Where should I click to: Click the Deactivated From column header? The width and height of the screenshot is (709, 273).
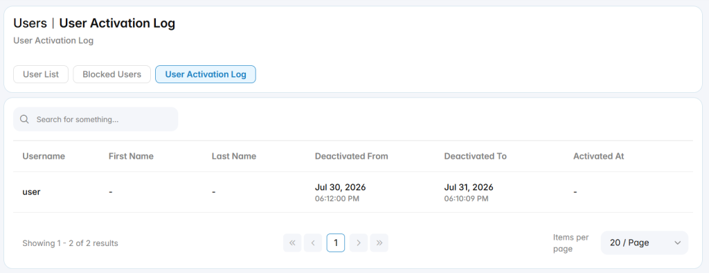click(351, 156)
